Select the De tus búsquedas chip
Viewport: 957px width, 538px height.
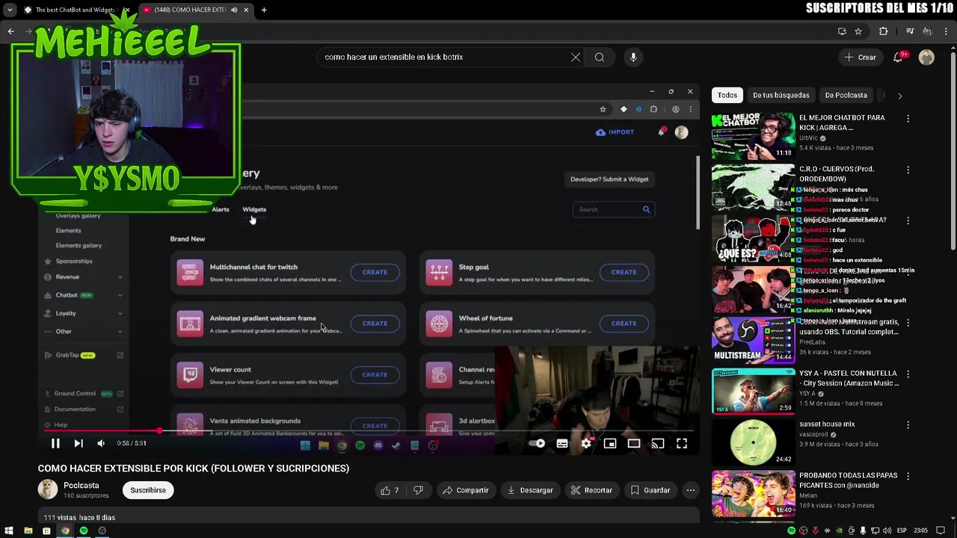[781, 95]
